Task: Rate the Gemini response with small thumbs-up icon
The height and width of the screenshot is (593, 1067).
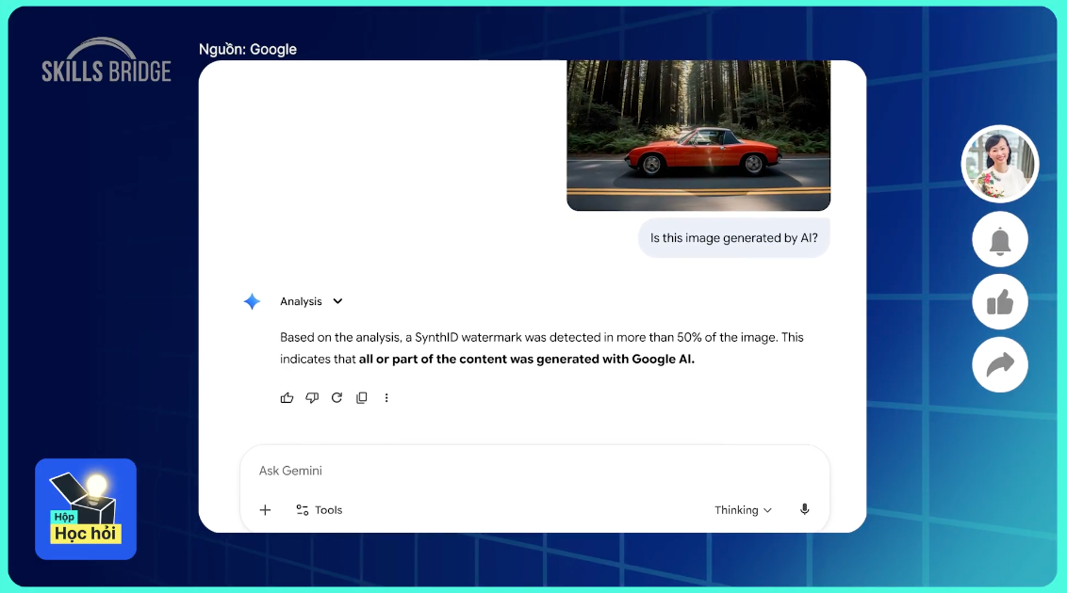Action: pyautogui.click(x=287, y=398)
